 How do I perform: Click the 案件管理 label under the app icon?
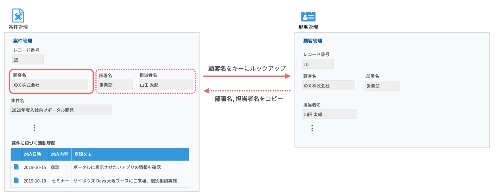click(x=18, y=27)
